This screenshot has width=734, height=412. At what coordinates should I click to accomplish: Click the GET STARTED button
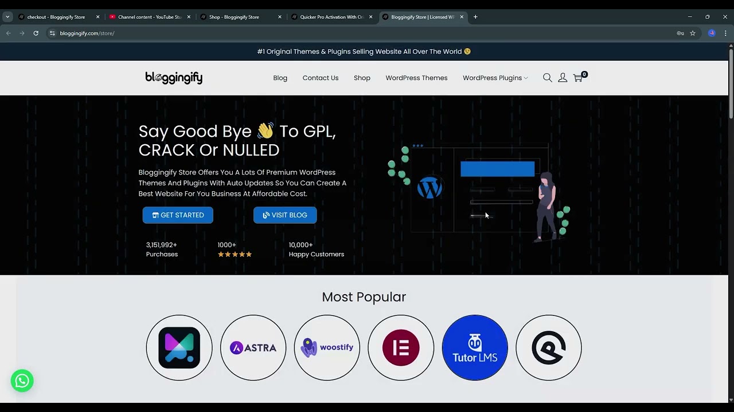tap(178, 215)
